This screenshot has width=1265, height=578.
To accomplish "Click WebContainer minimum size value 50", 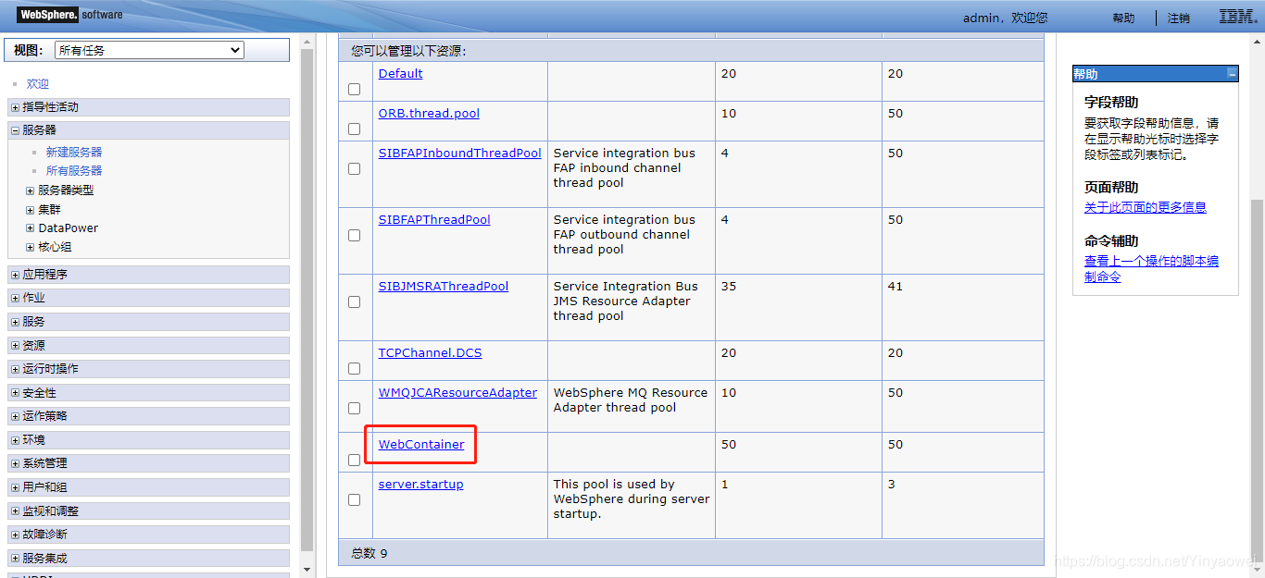I will [x=729, y=445].
